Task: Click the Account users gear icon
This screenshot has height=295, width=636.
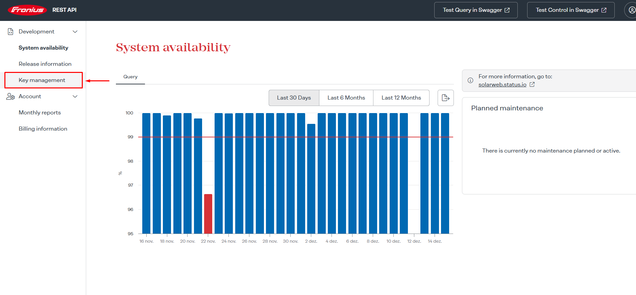Action: tap(10, 97)
